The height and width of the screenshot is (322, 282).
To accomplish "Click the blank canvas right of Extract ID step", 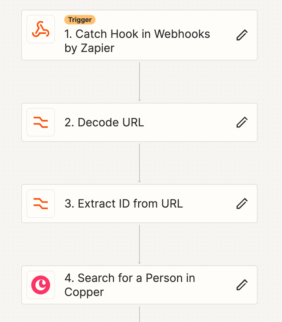I will pos(270,204).
